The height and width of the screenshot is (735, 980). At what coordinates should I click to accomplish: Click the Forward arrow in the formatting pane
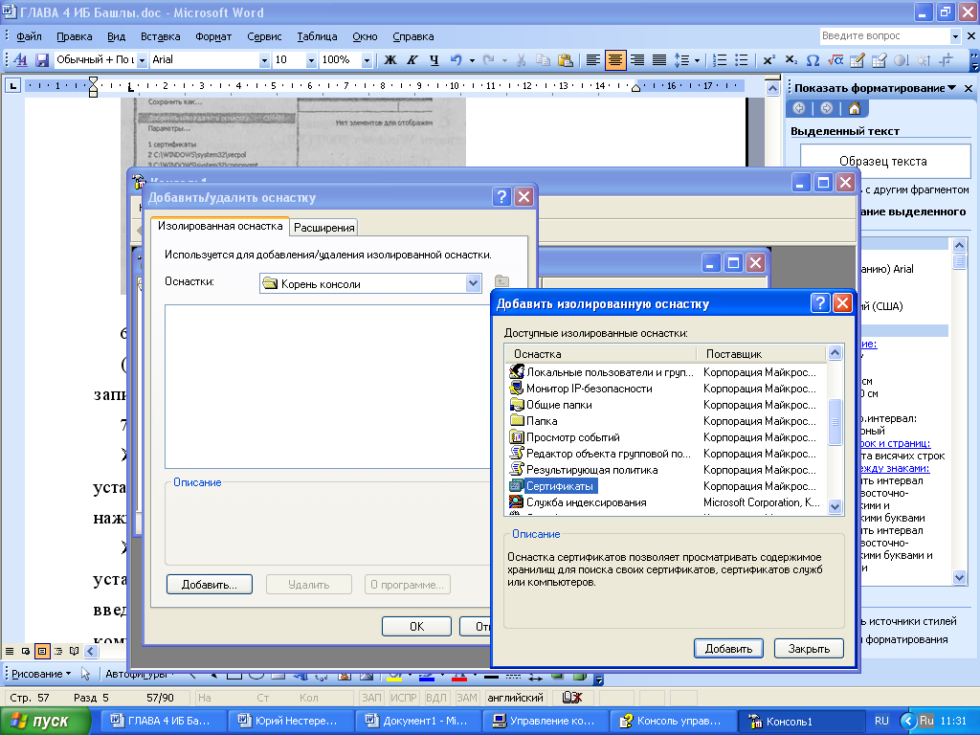coord(827,109)
